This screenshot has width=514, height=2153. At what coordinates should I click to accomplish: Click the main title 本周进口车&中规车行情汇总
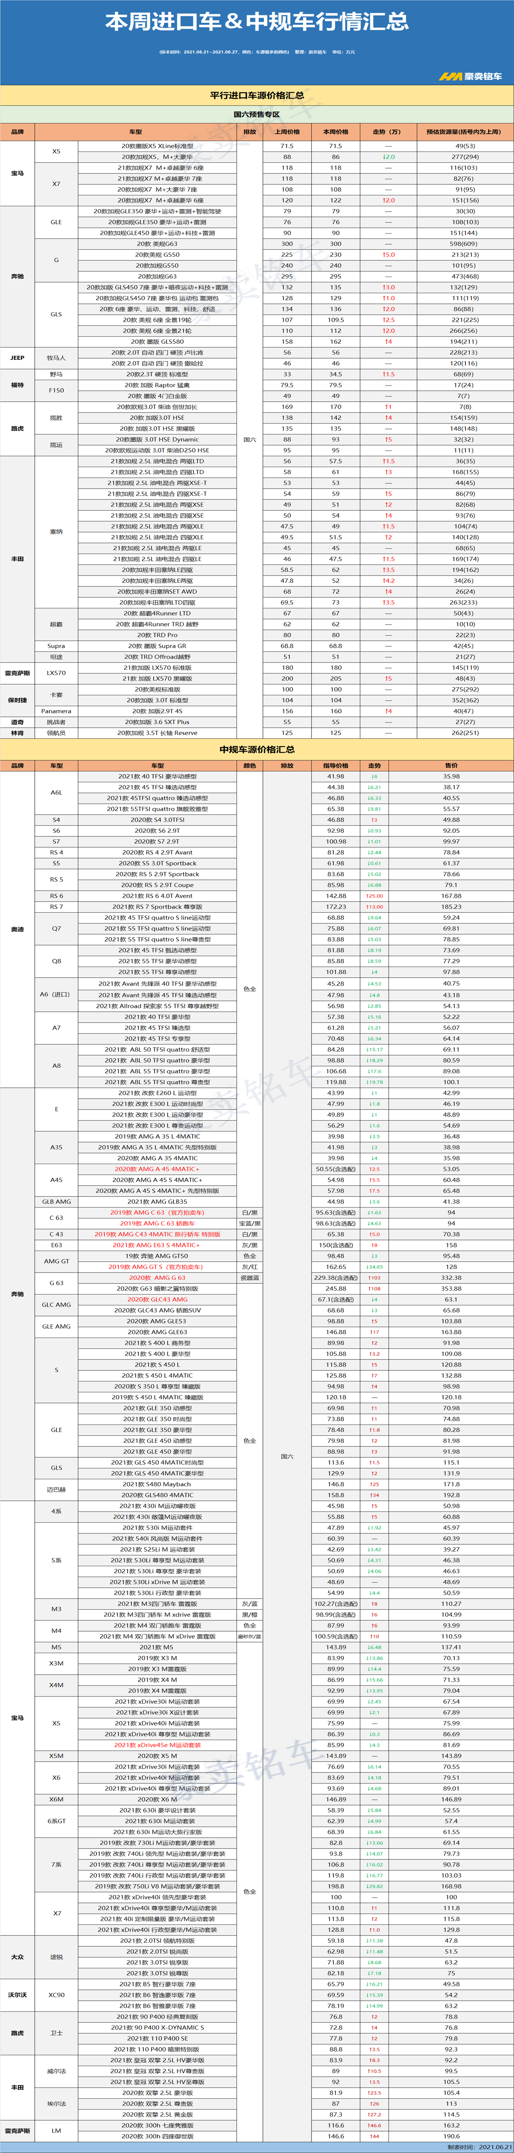pyautogui.click(x=256, y=22)
